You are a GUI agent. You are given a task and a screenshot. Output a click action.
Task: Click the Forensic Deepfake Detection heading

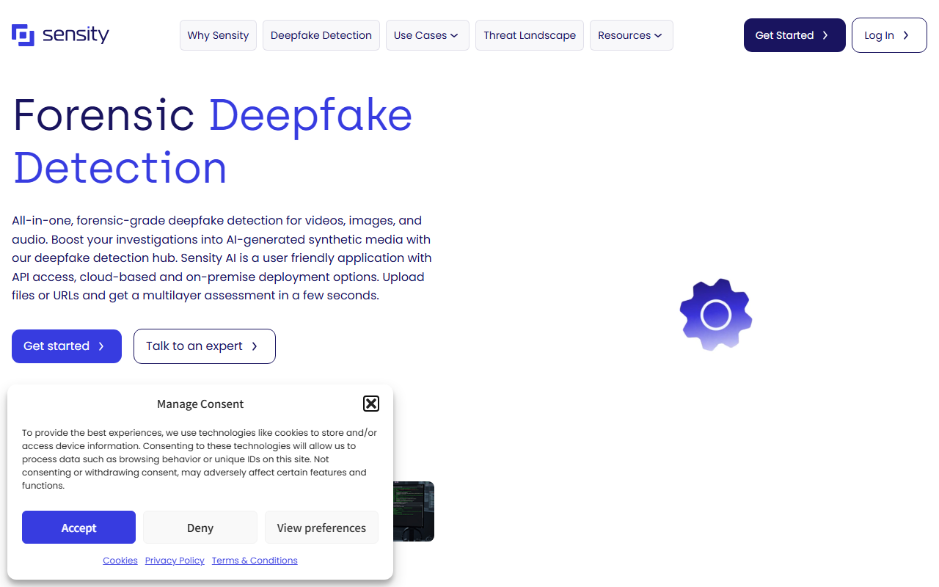tap(213, 141)
